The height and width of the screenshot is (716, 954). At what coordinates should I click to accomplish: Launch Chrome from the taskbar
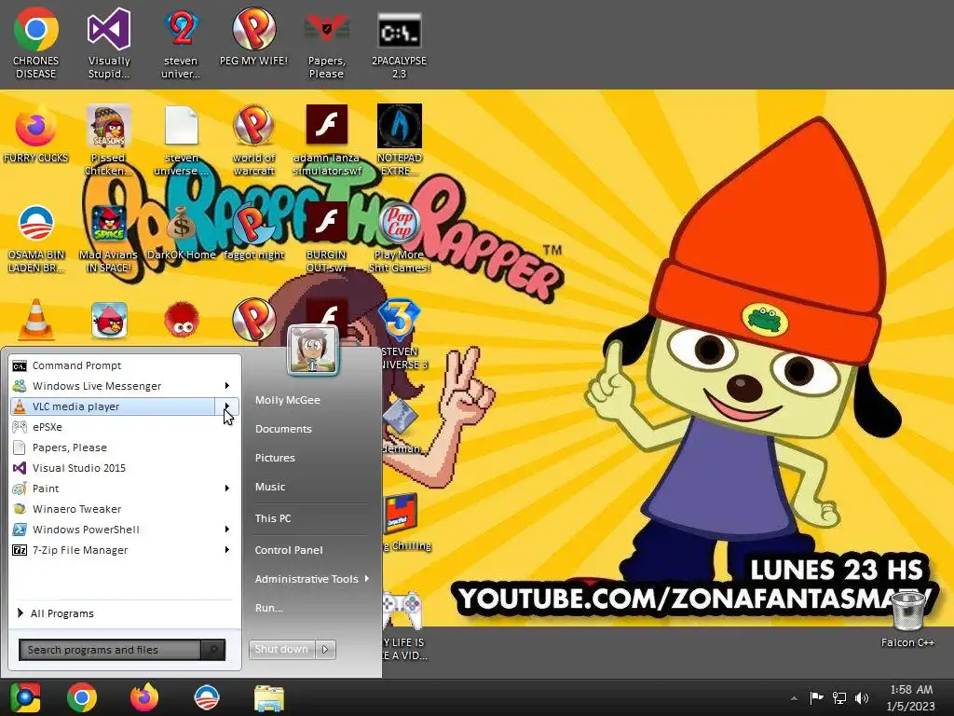coord(82,697)
